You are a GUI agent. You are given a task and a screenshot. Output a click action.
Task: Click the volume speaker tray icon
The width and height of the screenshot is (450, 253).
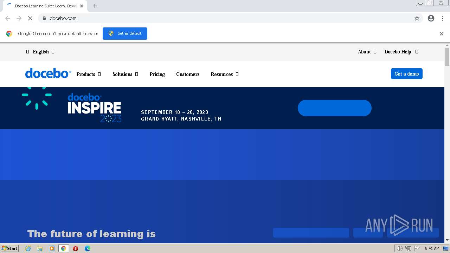point(399,248)
